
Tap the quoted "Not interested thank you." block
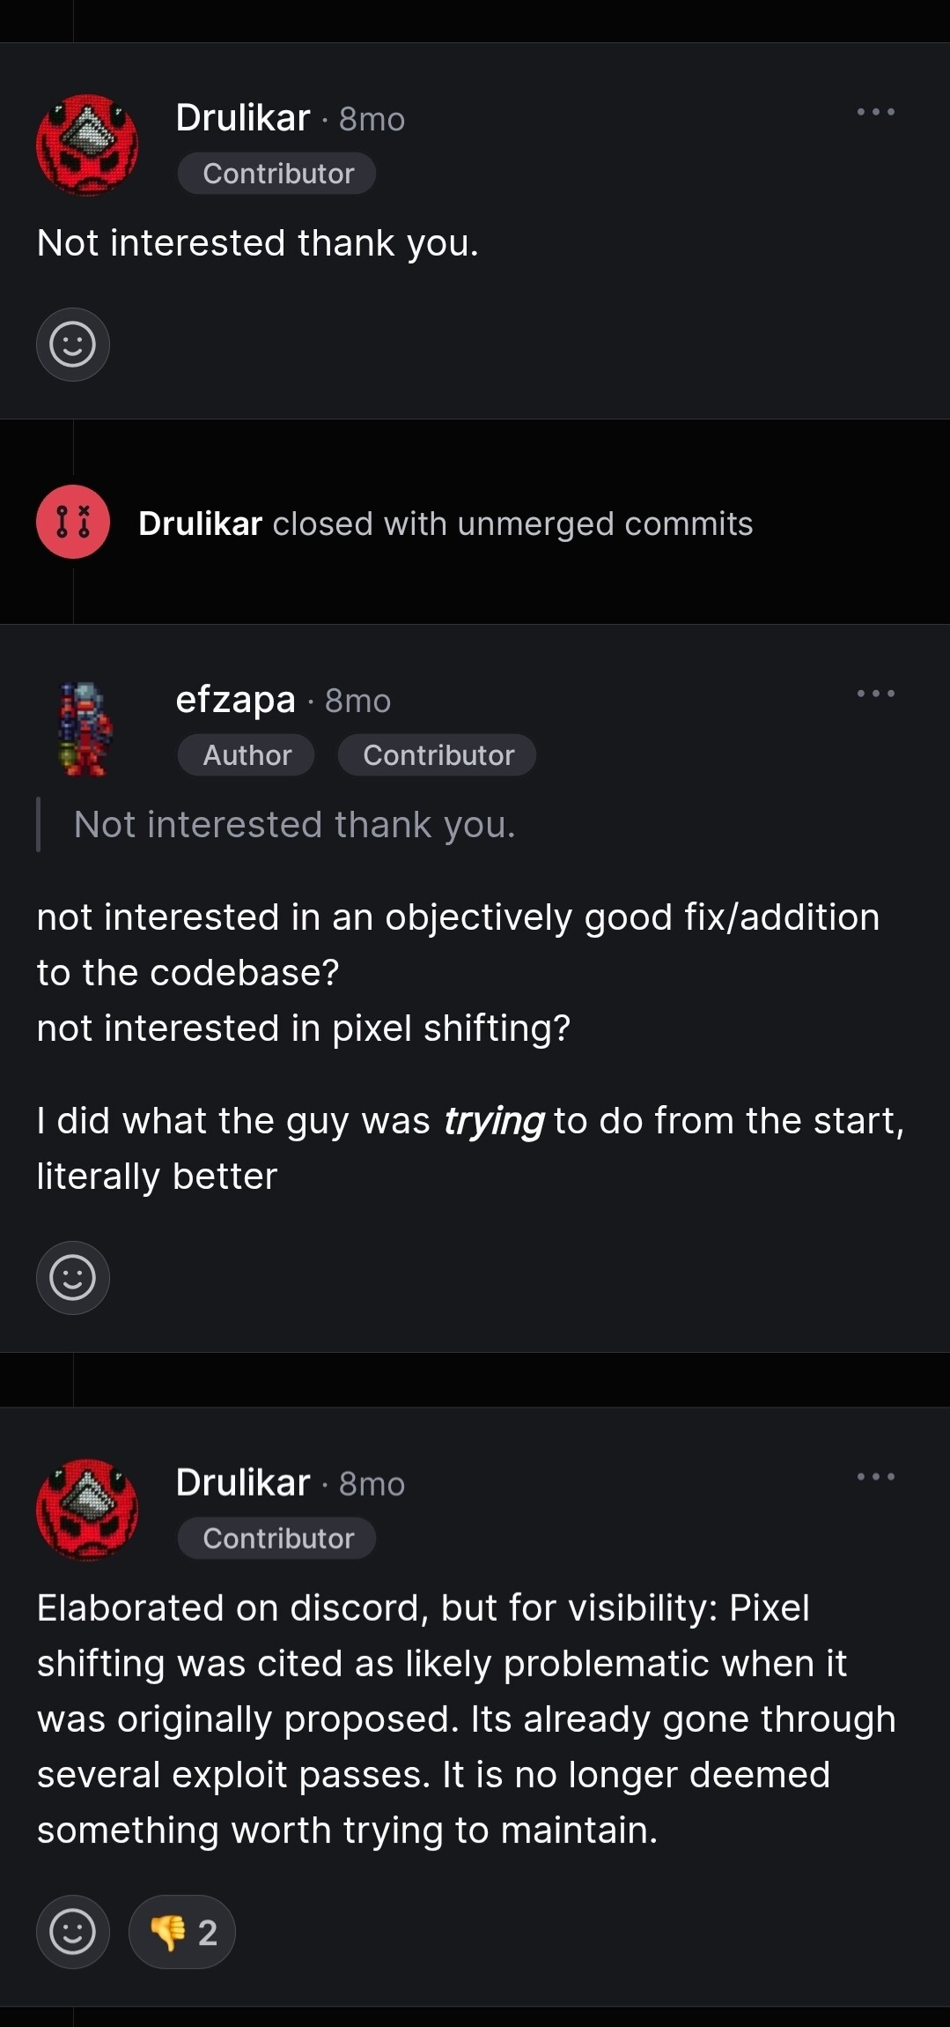tap(294, 825)
